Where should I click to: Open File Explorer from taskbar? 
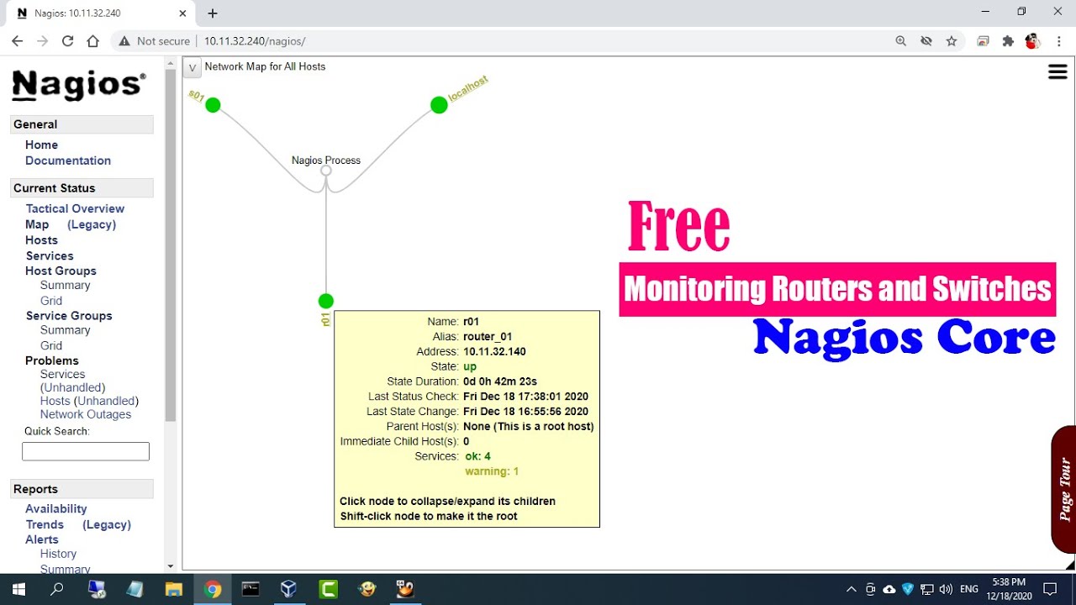(x=174, y=589)
